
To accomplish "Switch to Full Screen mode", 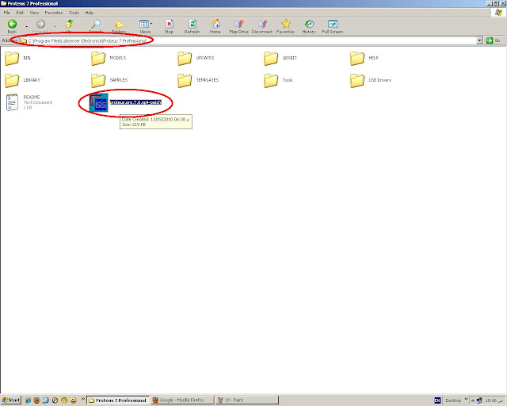I will click(x=333, y=26).
